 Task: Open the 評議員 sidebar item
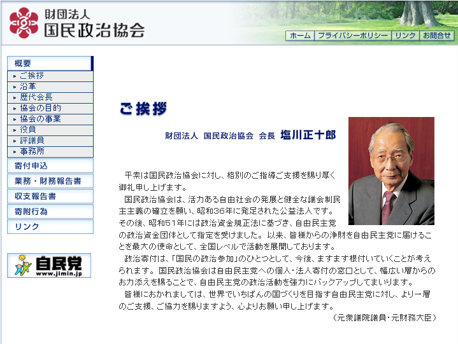[x=50, y=141]
